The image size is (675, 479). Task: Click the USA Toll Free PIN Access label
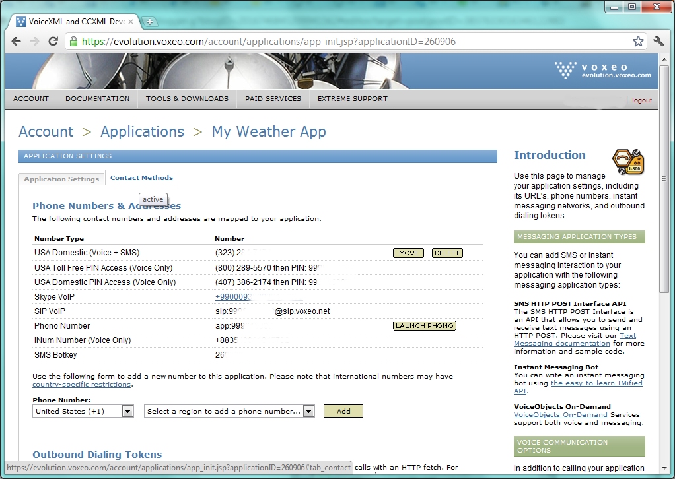tap(103, 268)
